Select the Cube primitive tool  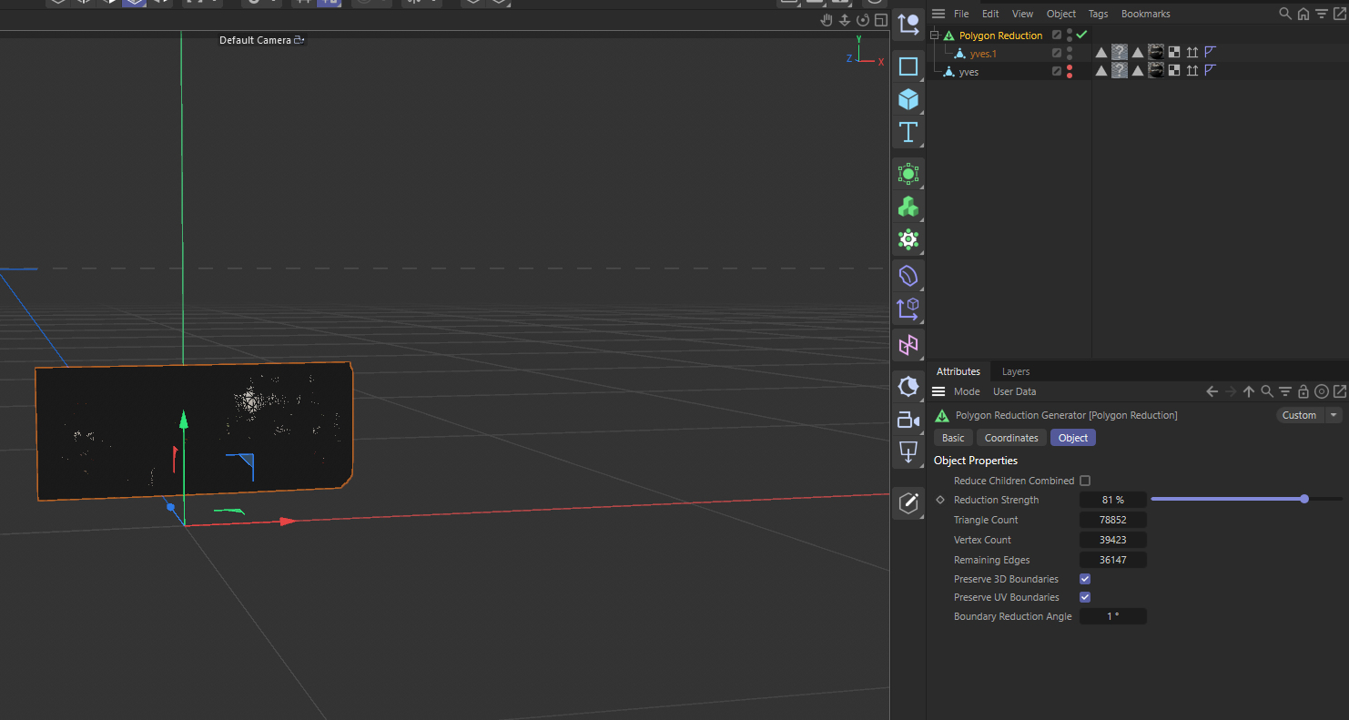point(908,99)
